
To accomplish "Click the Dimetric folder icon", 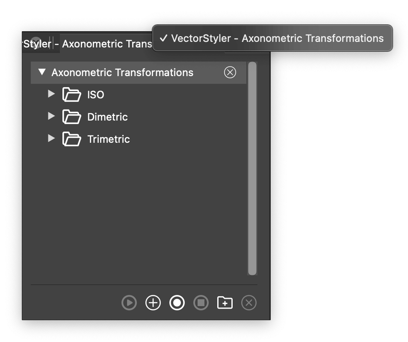I will (71, 117).
